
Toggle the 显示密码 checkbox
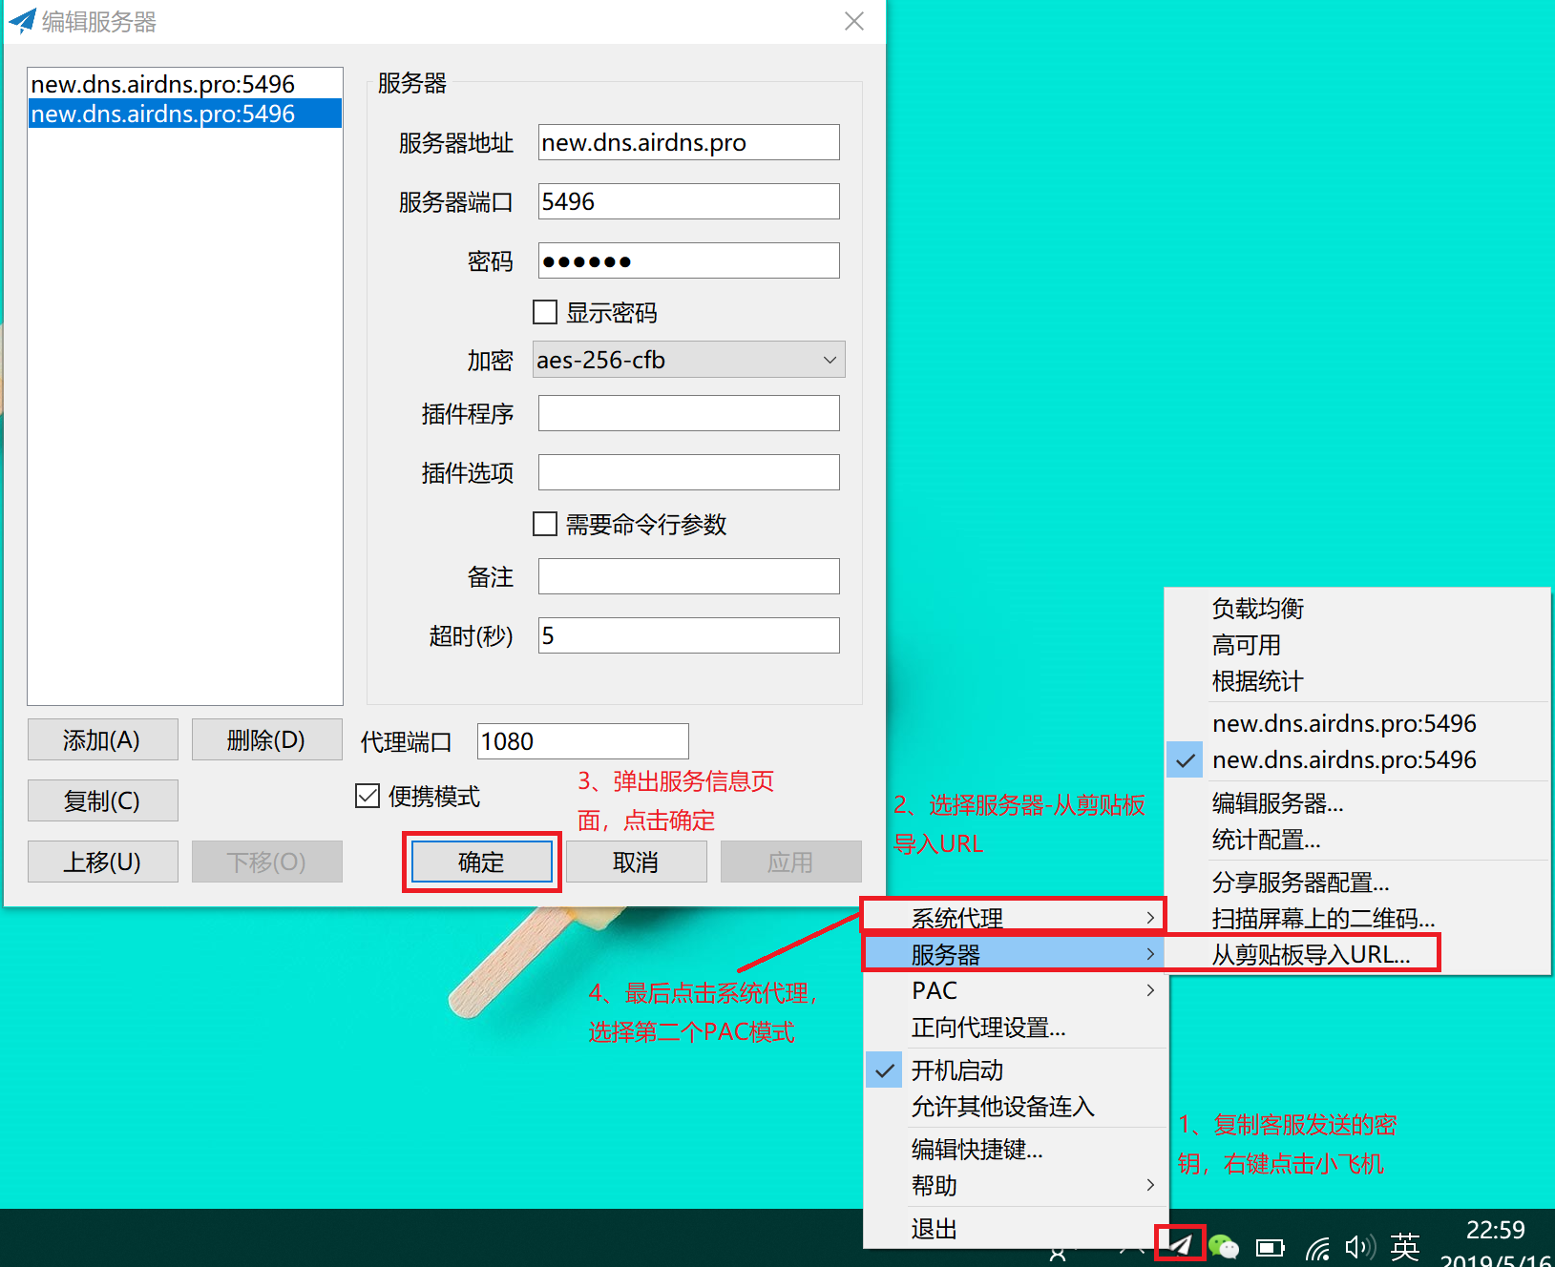coord(545,313)
